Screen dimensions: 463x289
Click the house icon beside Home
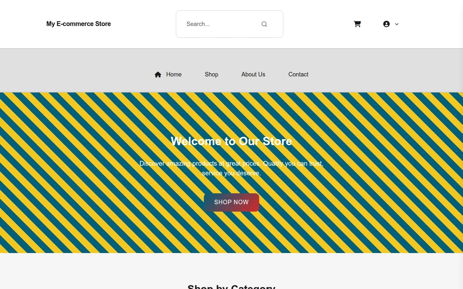coord(158,74)
